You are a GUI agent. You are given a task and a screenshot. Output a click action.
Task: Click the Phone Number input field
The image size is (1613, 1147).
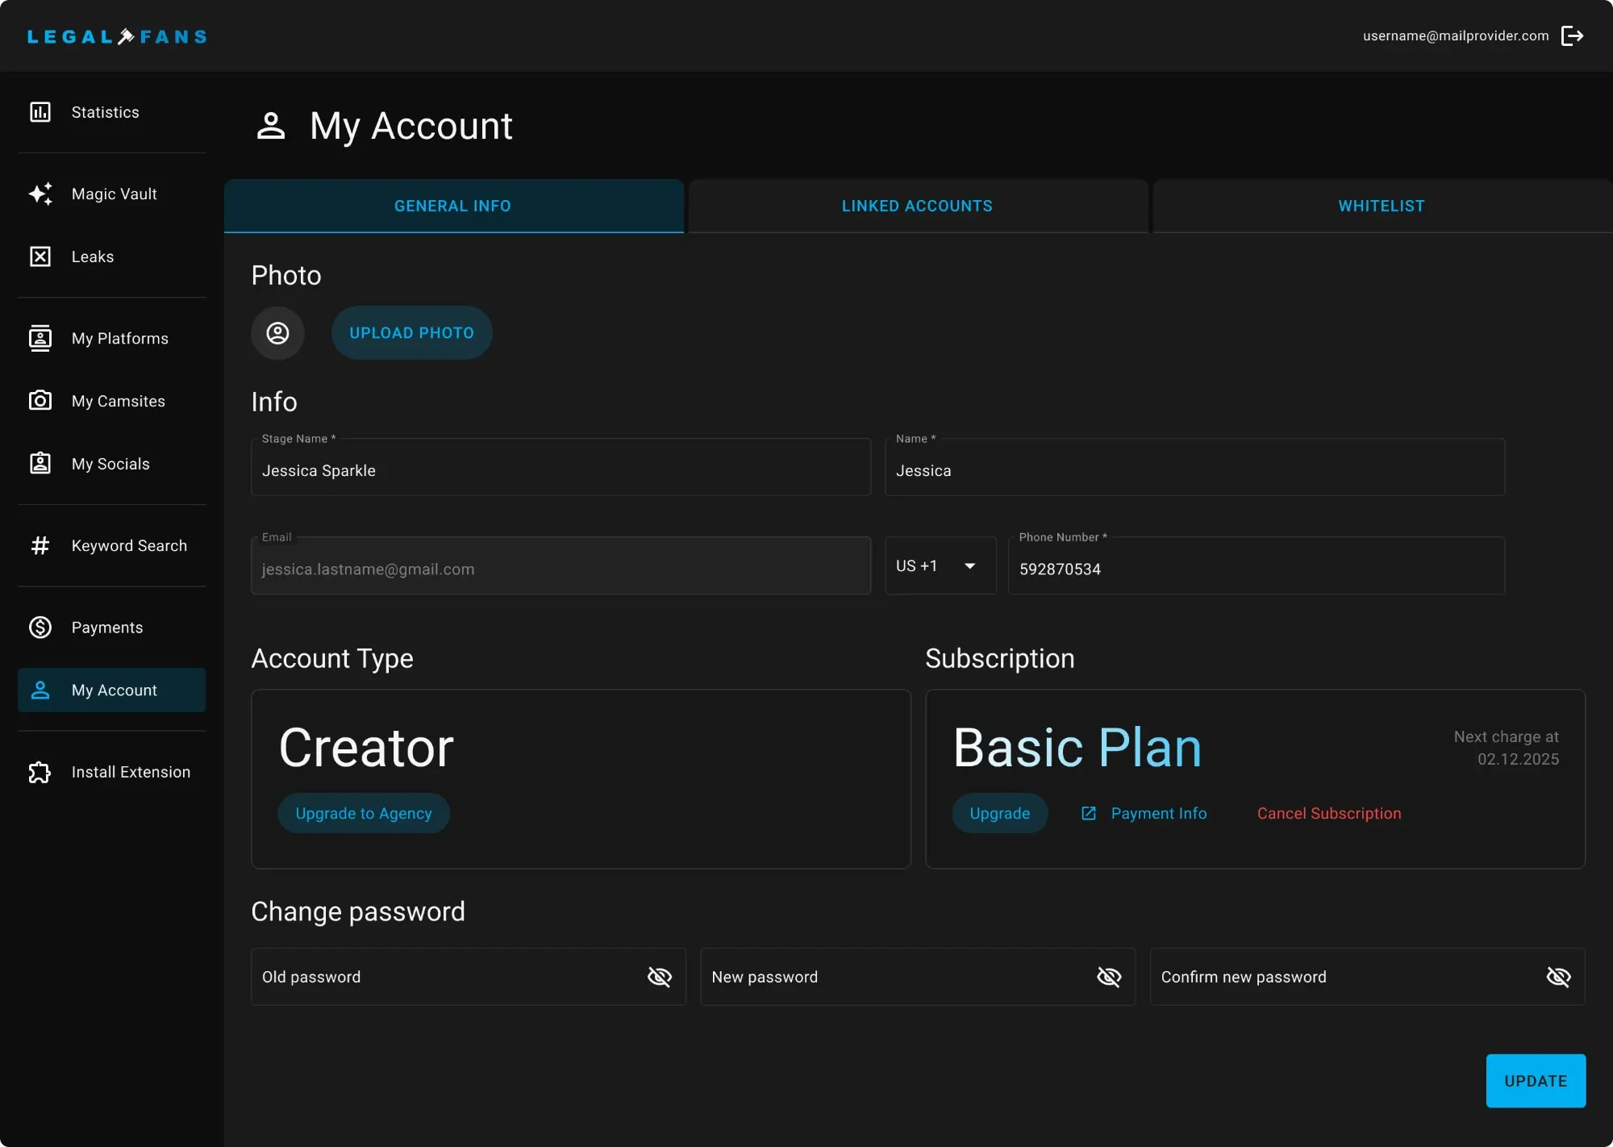point(1257,565)
